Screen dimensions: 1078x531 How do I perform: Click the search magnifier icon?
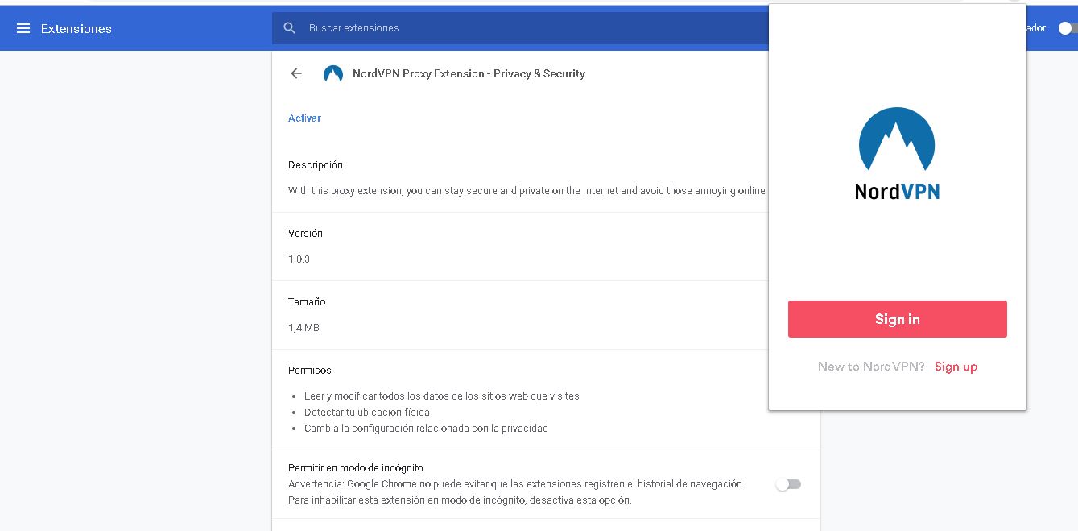(290, 28)
